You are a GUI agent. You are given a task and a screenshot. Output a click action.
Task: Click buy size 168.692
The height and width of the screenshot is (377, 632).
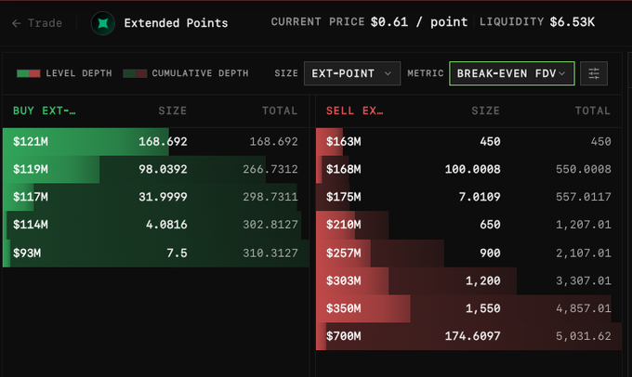click(x=163, y=142)
